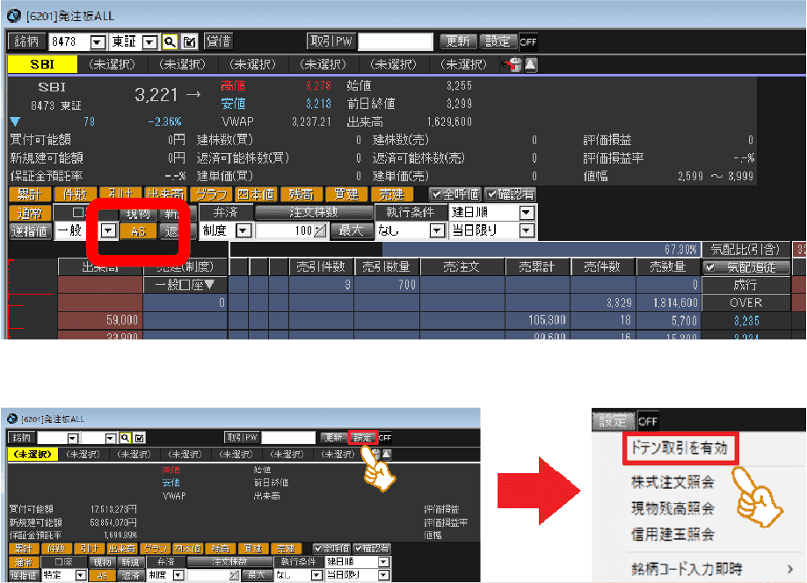Screen dimensions: 807x583
Task: Click the OVER cell in order board
Action: point(745,302)
